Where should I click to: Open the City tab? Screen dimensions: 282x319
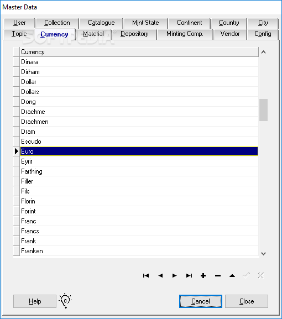263,23
